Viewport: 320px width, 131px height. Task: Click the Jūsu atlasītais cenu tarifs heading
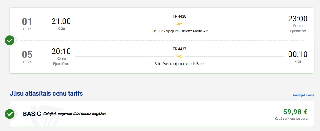tap(46, 93)
